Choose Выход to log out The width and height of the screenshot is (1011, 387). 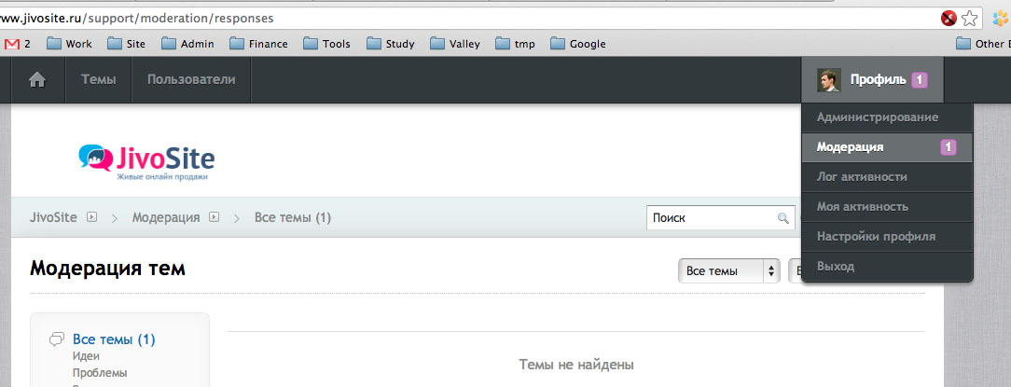(x=835, y=267)
